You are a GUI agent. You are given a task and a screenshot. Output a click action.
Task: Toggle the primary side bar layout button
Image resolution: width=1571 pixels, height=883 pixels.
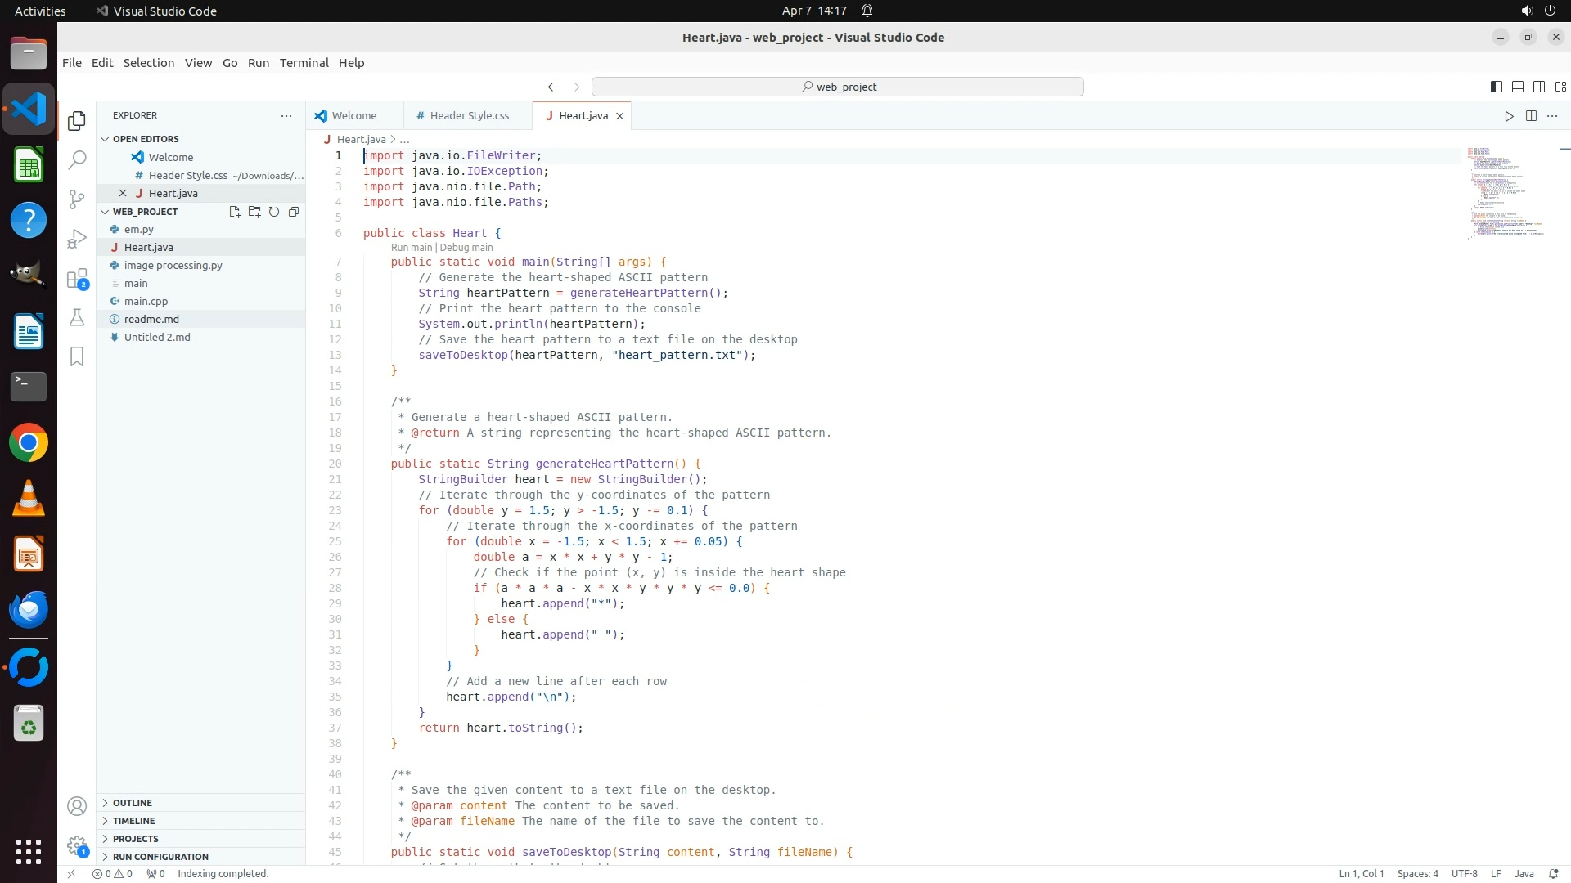point(1496,87)
